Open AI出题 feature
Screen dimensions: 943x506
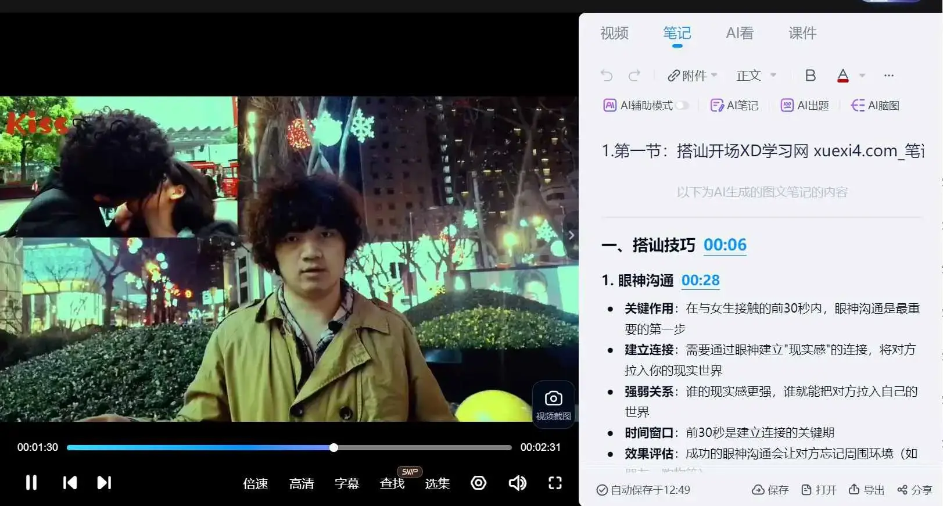[805, 106]
